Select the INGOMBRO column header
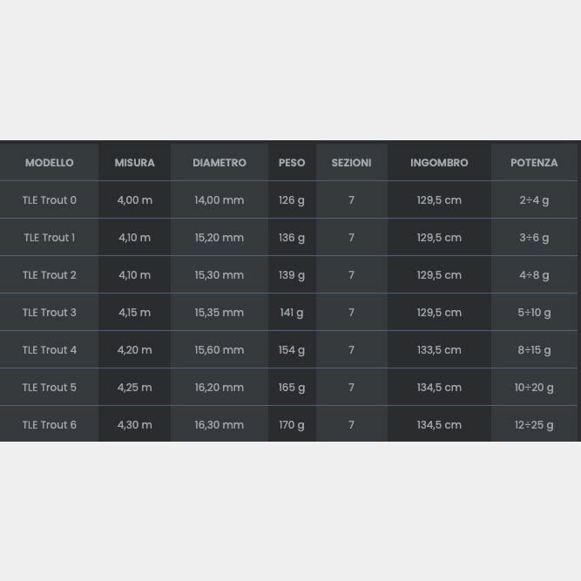 pyautogui.click(x=439, y=163)
